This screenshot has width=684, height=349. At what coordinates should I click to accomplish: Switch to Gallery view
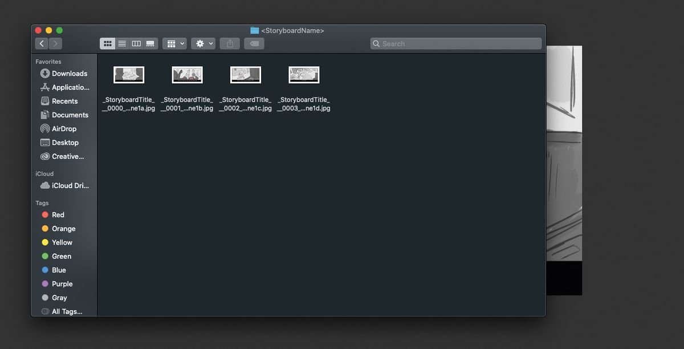150,43
